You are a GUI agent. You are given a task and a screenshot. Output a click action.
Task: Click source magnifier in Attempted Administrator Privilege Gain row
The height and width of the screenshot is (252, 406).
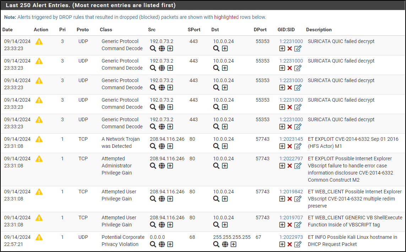click(x=153, y=166)
